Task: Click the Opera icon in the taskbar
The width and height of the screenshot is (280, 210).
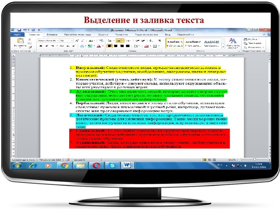Action: coord(96,166)
